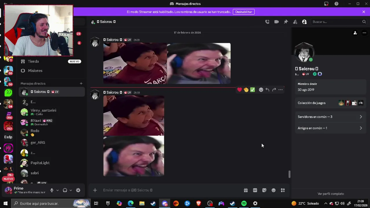Mute the microphone

[52, 190]
